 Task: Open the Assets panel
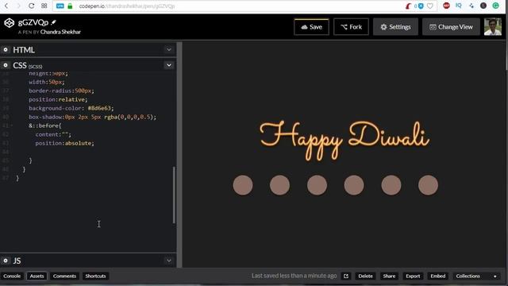tap(37, 276)
